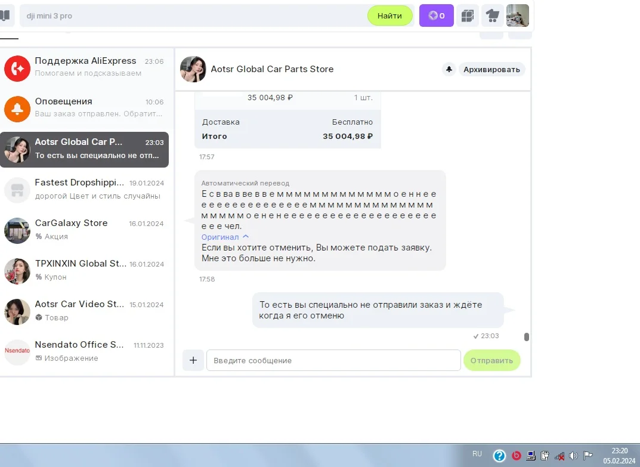Open CarGalaxy Store conversation
640x467 pixels.
[x=85, y=231]
